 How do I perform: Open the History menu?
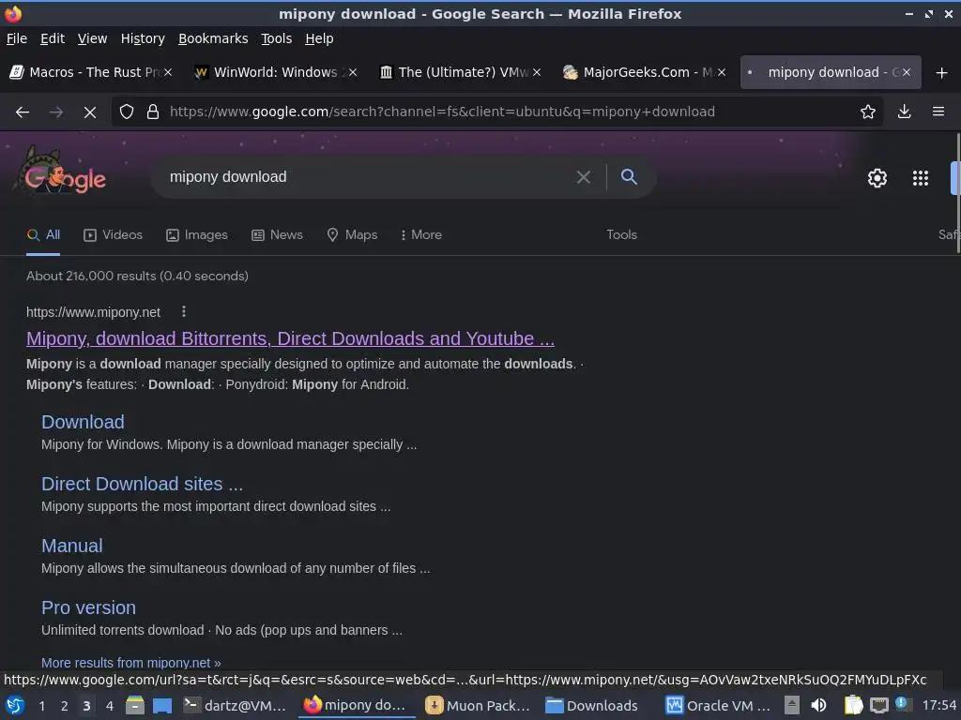pyautogui.click(x=143, y=38)
